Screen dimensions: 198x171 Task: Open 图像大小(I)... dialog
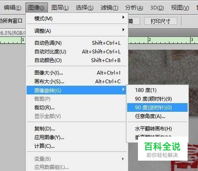[x=77, y=72]
